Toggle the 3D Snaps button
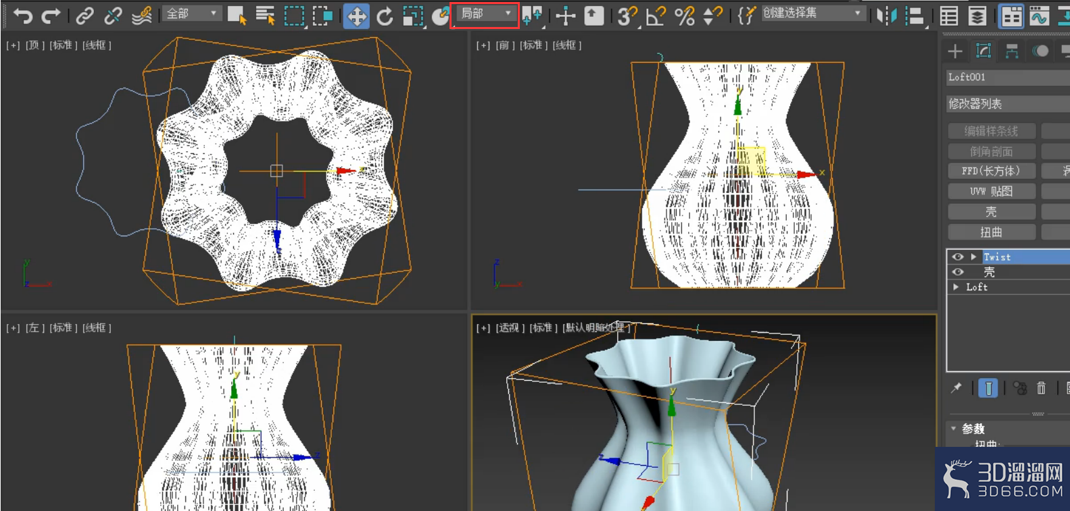Screen dimensions: 1070x511 tap(627, 16)
